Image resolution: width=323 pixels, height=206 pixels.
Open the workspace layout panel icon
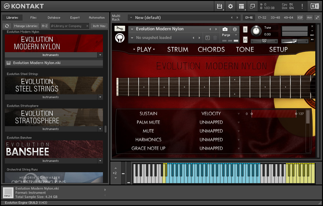[x=241, y=6]
